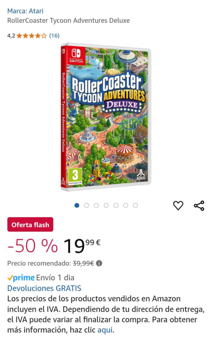The height and width of the screenshot is (342, 212).
Task: Add product to wishlist with heart icon
Action: pyautogui.click(x=178, y=205)
